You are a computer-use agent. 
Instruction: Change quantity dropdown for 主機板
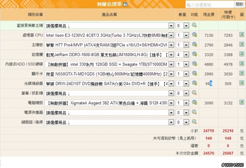pos(182,45)
